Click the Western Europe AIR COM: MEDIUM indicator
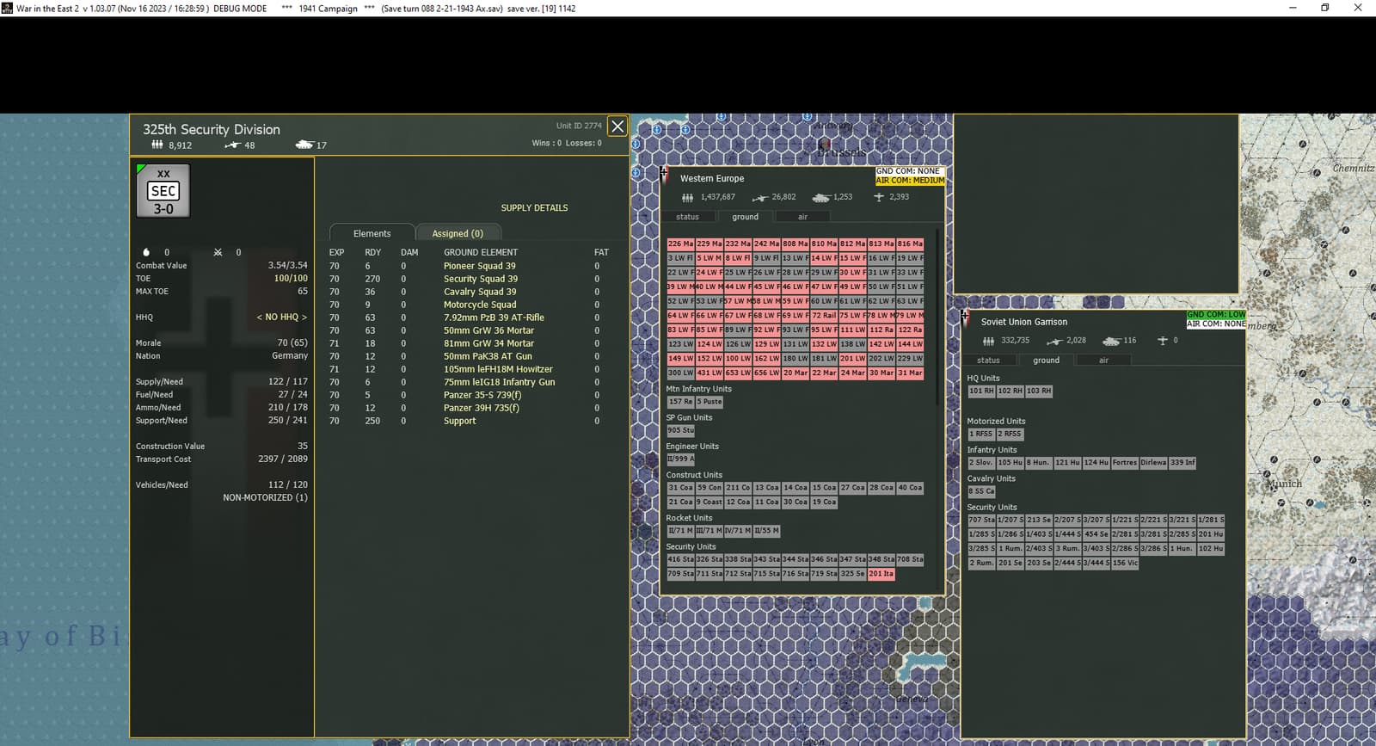Image resolution: width=1376 pixels, height=746 pixels. (910, 181)
